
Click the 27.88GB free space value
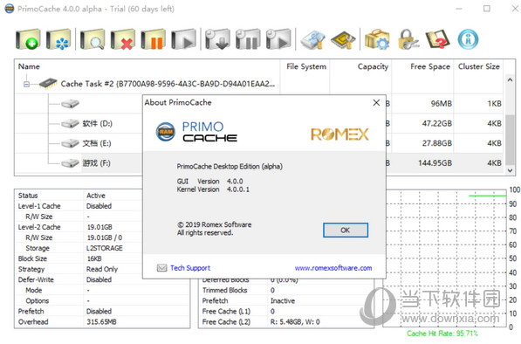(437, 143)
